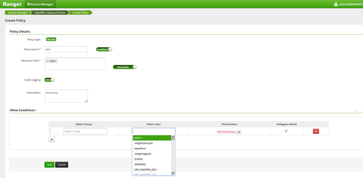Click the Ranger logo
Image resolution: width=363 pixels, height=178 pixels.
(12, 4)
